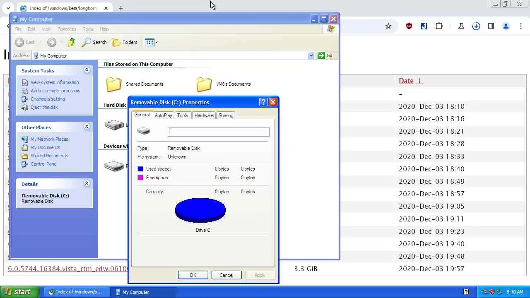Open My Documents in Other Places

coord(45,147)
